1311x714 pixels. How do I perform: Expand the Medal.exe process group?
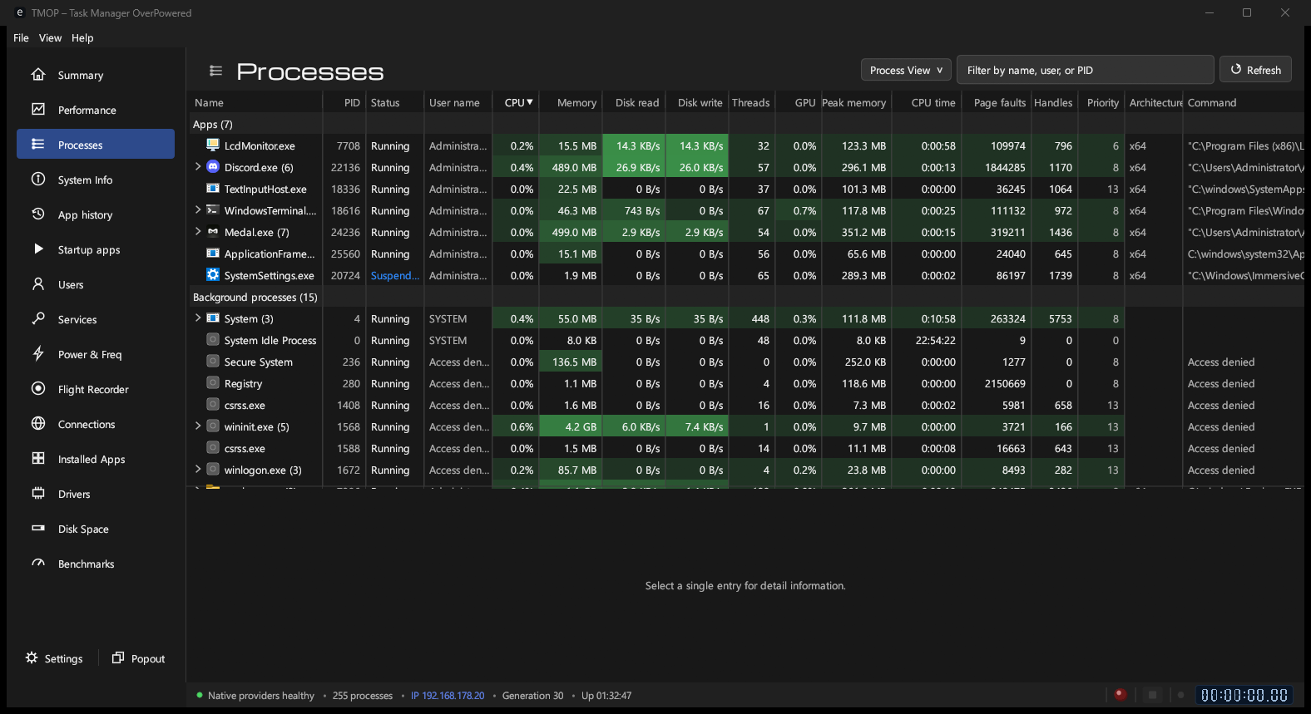tap(198, 232)
